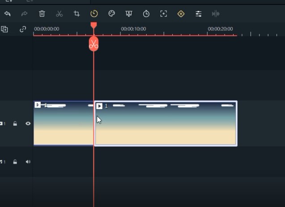
Task: Click the Undo arrow in the toolbar
Action: (x=7, y=14)
